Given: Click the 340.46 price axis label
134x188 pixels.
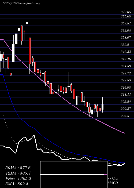Looking at the screenshot, I should (126, 59).
